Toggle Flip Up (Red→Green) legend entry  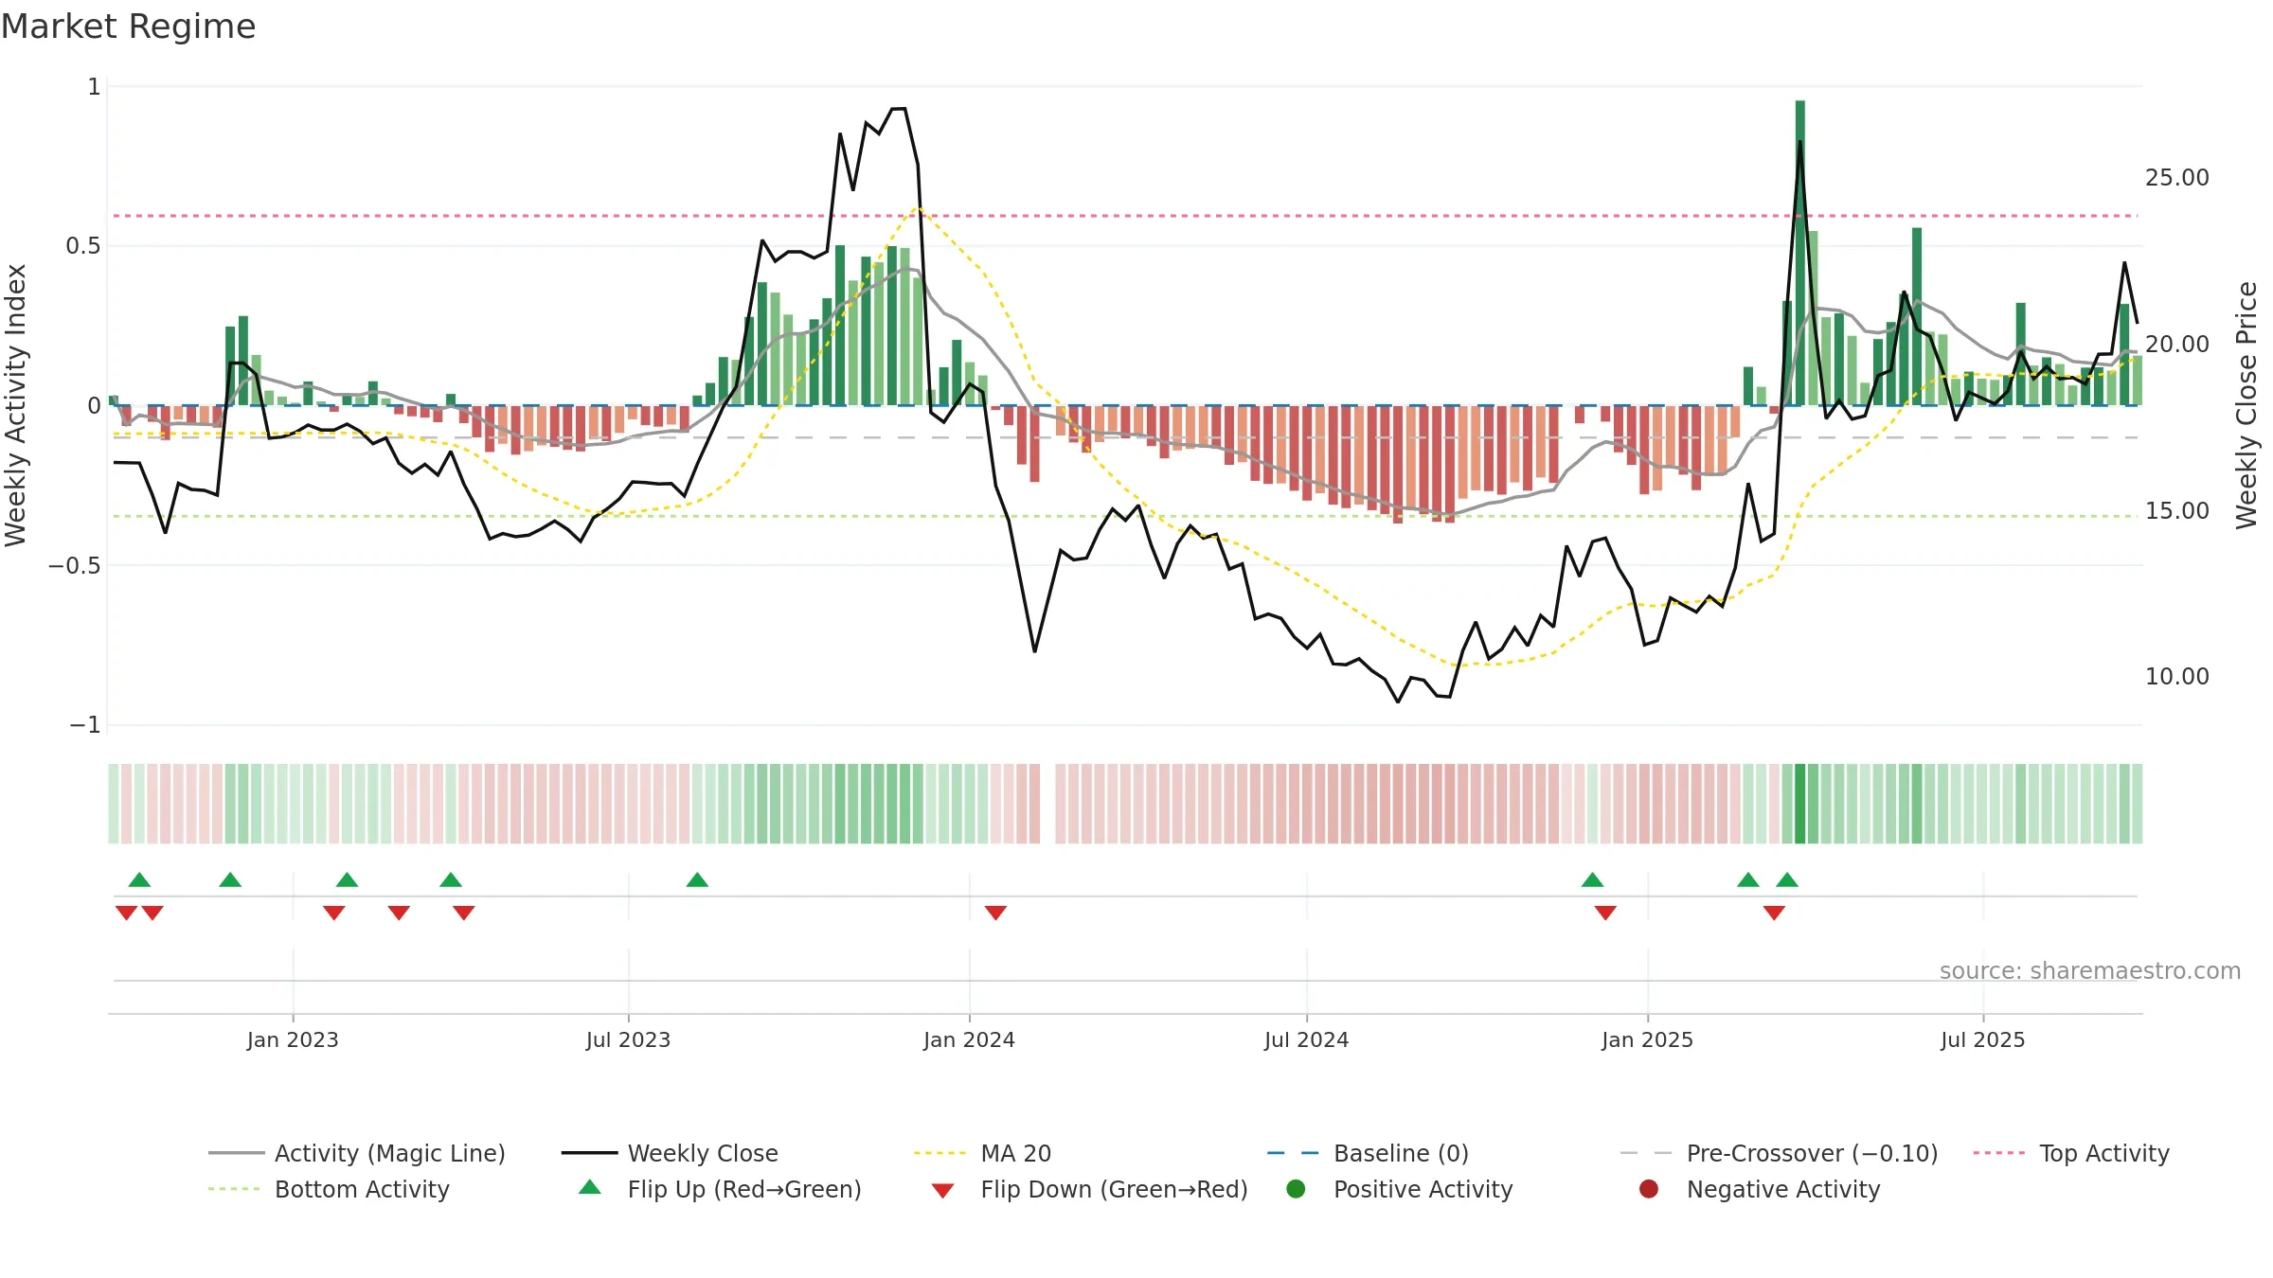[720, 1189]
